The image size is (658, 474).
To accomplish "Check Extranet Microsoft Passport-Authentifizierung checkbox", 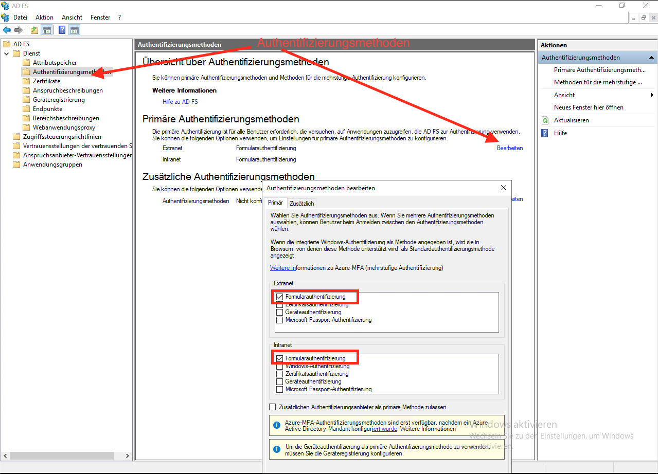I will coord(280,320).
